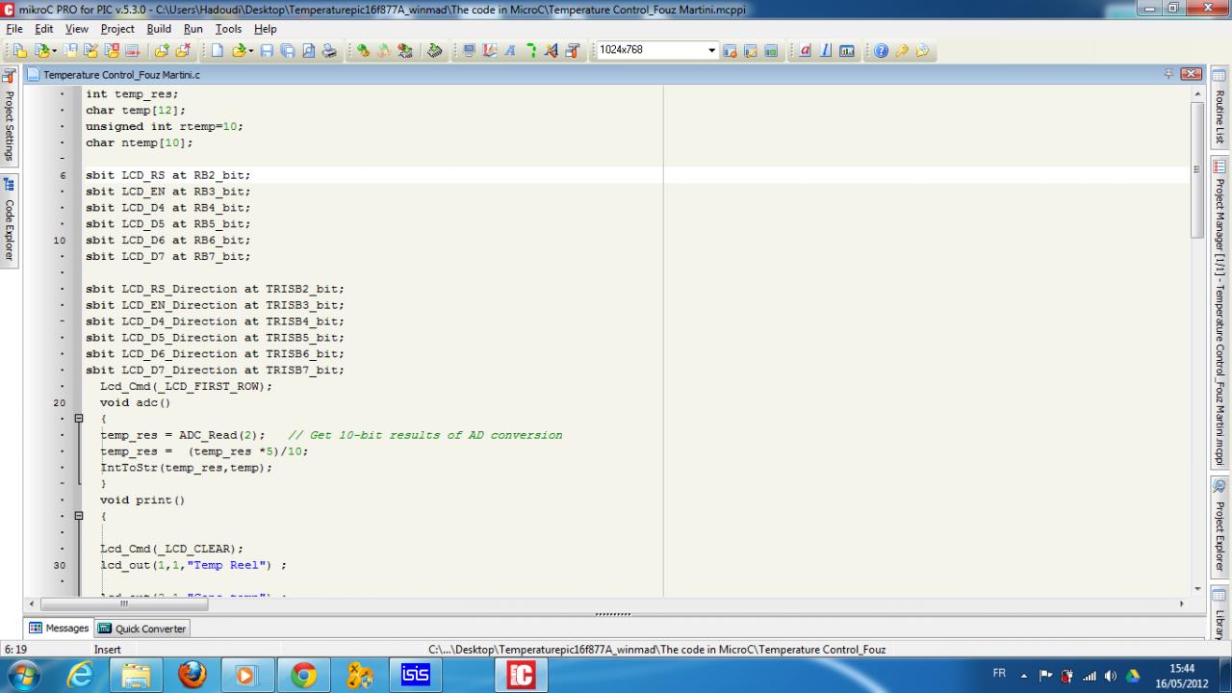Select the Temperature Control_Fouz Martini.c editor tab
1232x693 pixels.
click(115, 74)
